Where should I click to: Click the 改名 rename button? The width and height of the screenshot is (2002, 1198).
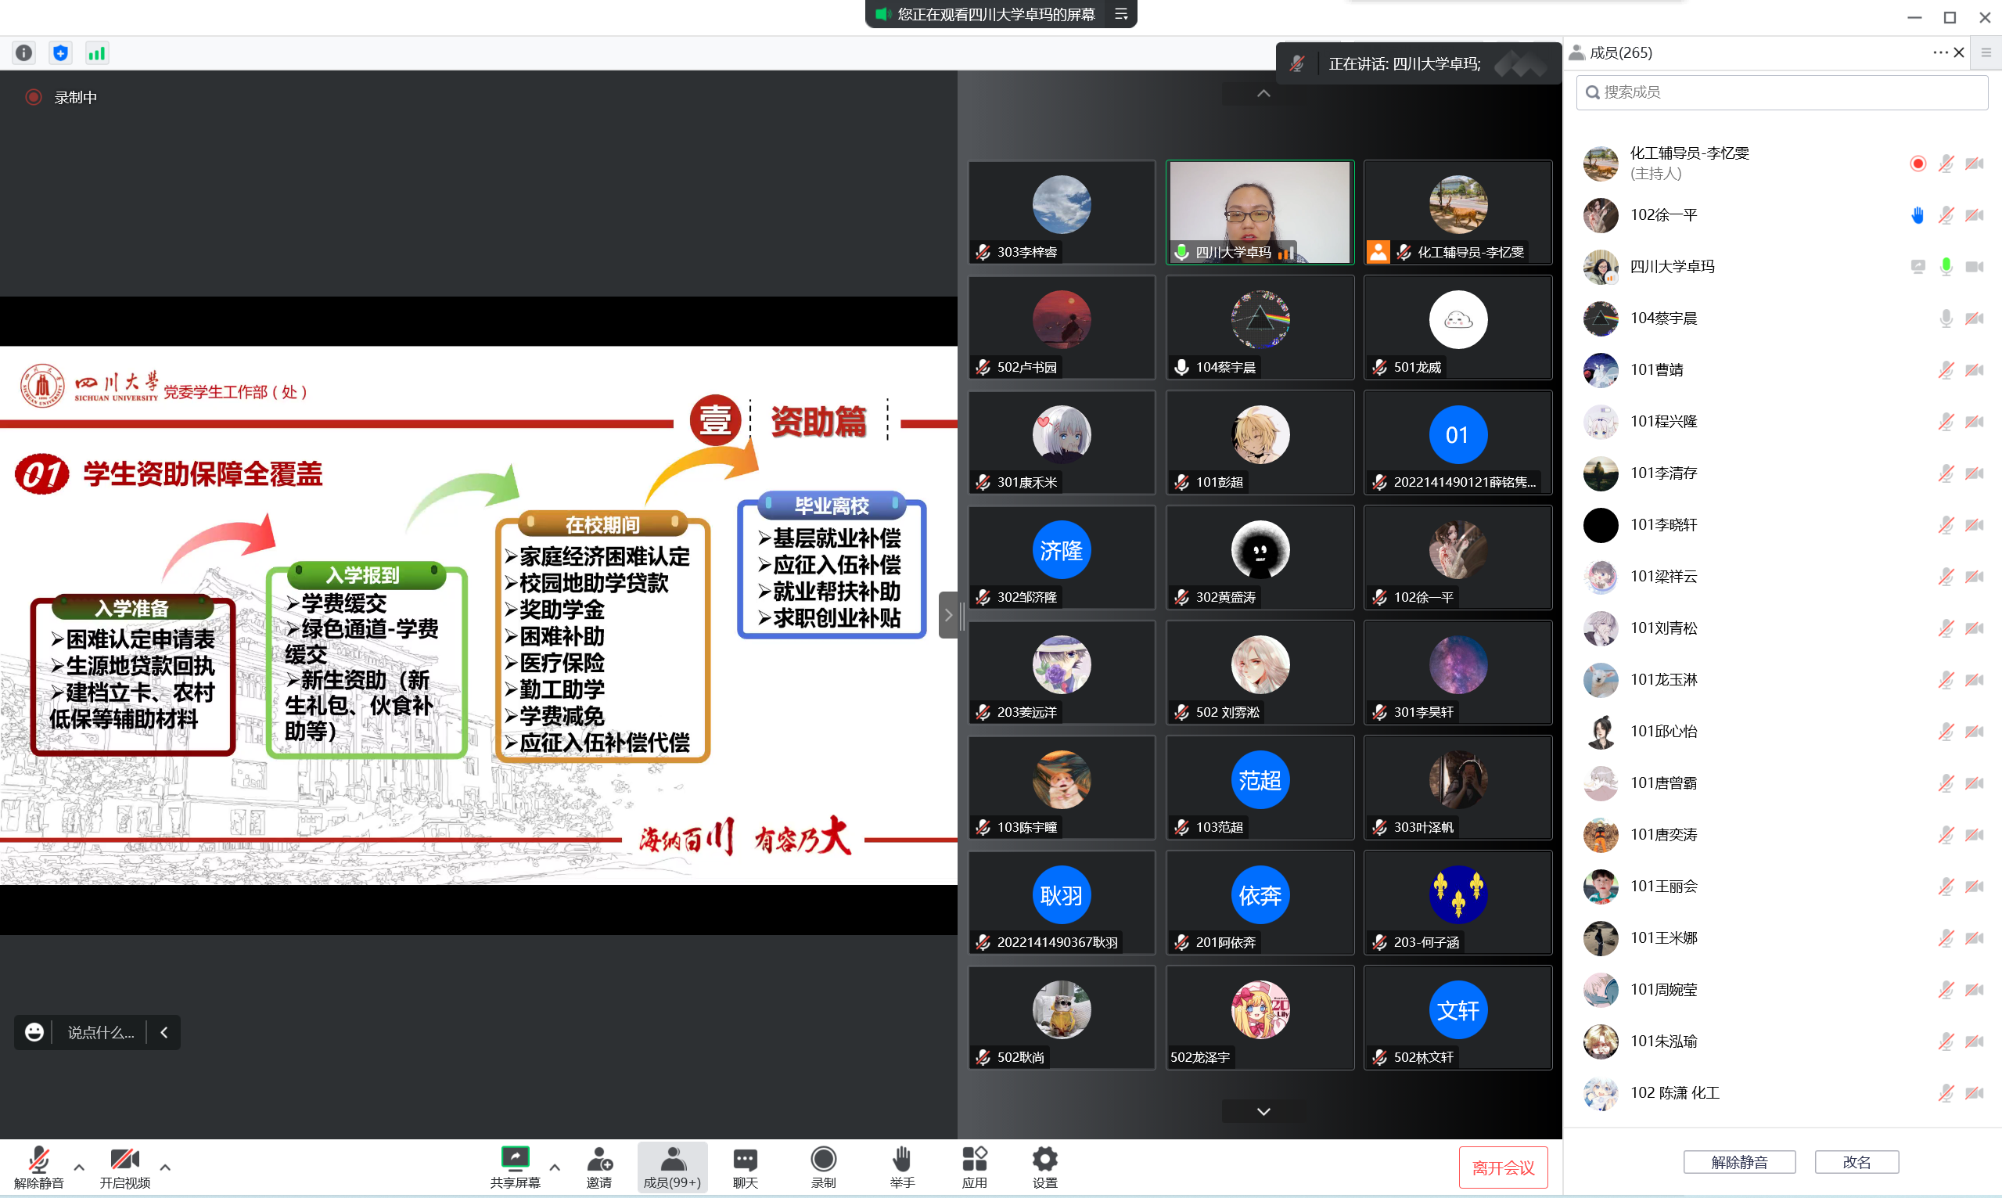(1856, 1162)
